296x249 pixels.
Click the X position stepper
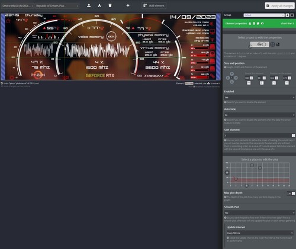[276, 78]
